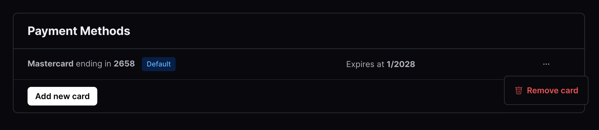Click the Payment Methods heading
This screenshot has width=599, height=130.
point(79,31)
